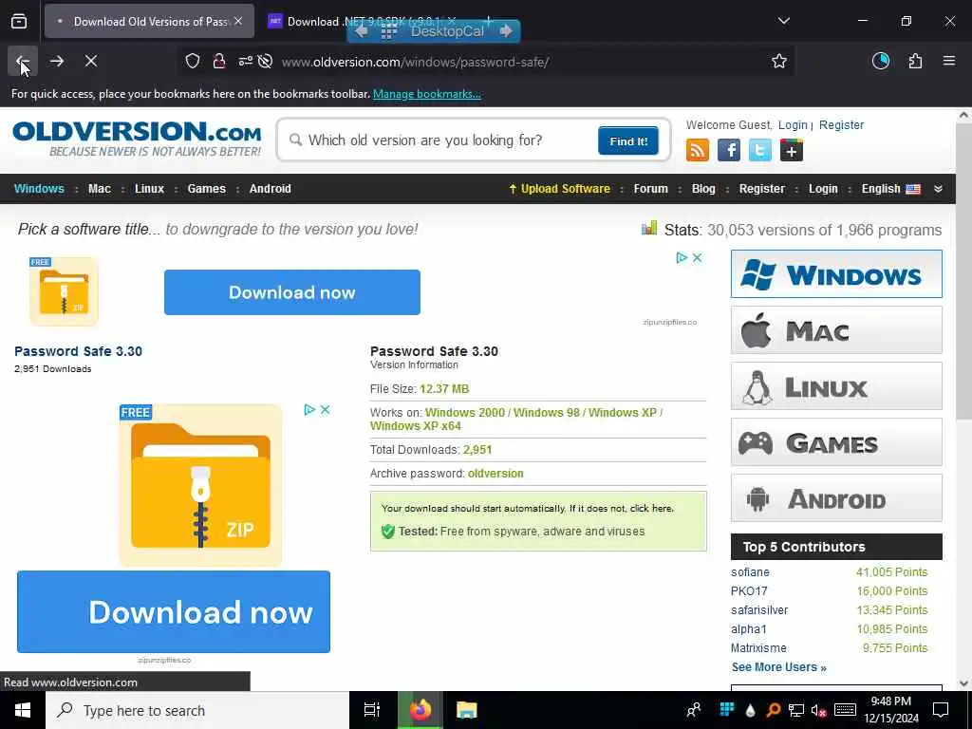Click the Login link beside Welcome Guest
The image size is (972, 729).
pyautogui.click(x=793, y=125)
